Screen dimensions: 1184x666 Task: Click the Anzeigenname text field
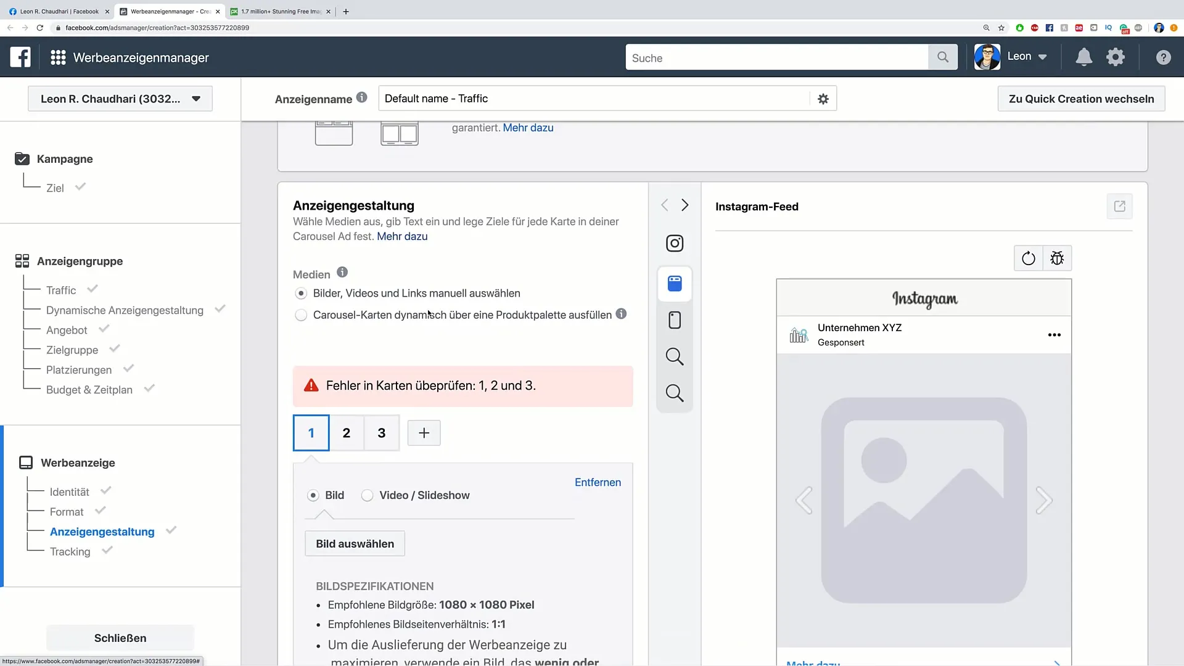(x=594, y=99)
